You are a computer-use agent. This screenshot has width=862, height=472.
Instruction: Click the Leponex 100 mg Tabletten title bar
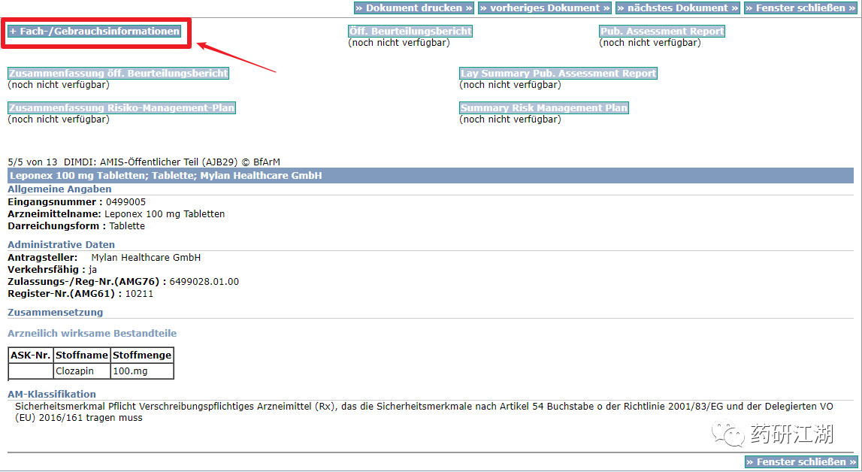(x=431, y=176)
